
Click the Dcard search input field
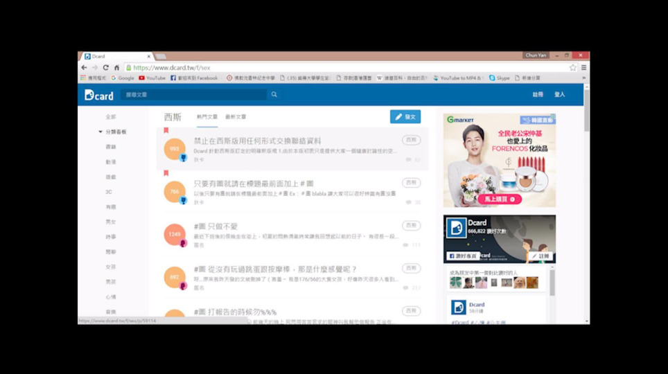click(194, 95)
